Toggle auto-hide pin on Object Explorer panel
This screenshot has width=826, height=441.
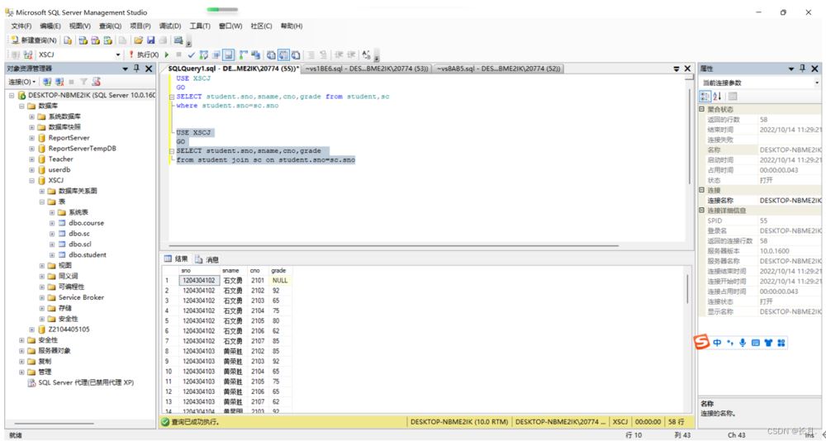tap(136, 69)
